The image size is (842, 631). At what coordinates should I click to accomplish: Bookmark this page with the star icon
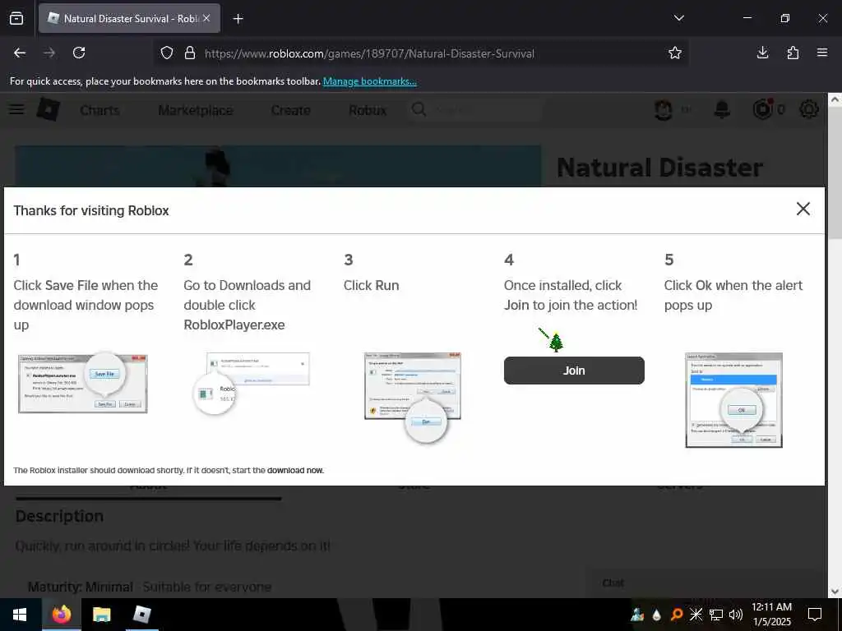point(675,53)
